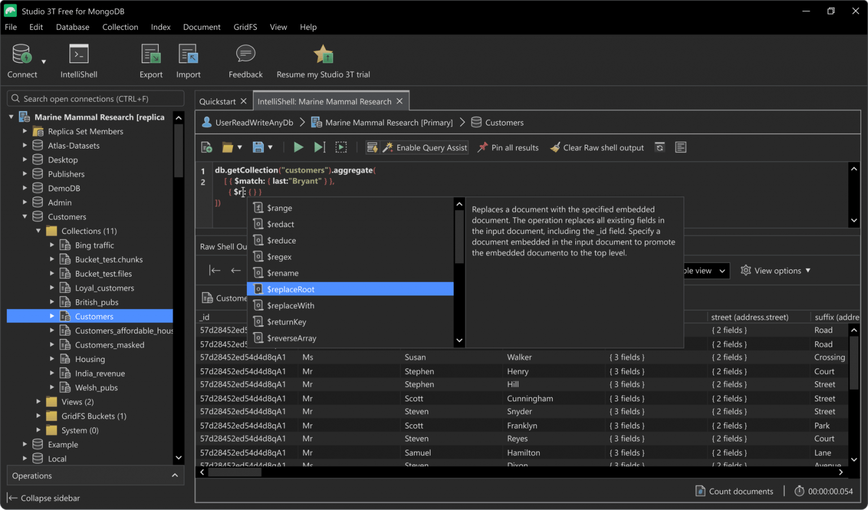Collapse the Operations panel

pyautogui.click(x=175, y=476)
